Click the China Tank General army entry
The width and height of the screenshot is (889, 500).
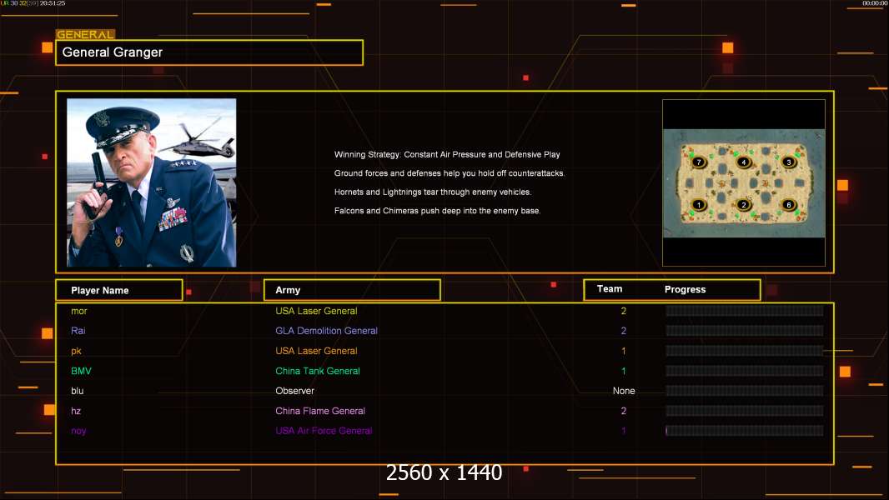[x=318, y=371]
